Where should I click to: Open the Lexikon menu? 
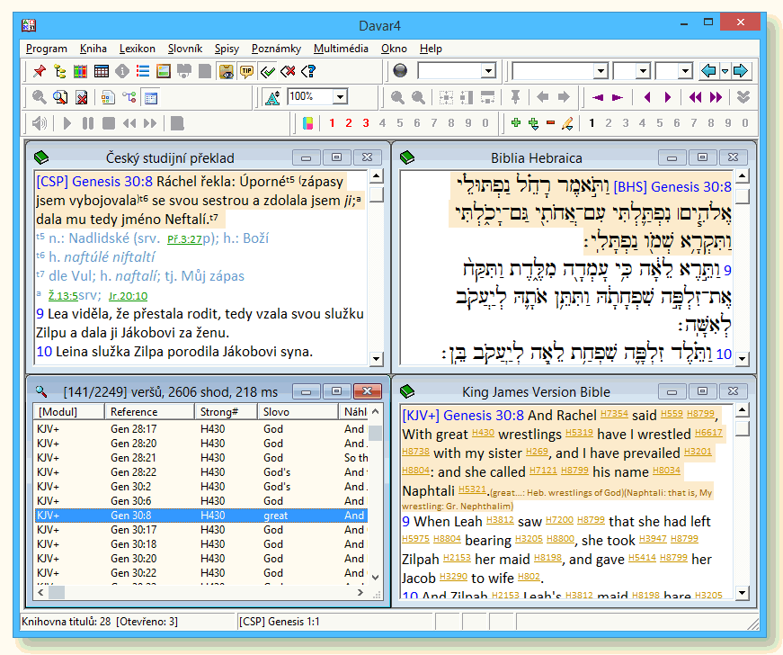coord(137,49)
